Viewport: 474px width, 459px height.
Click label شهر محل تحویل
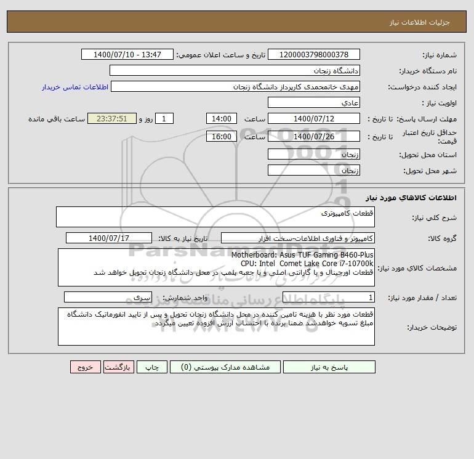point(430,171)
